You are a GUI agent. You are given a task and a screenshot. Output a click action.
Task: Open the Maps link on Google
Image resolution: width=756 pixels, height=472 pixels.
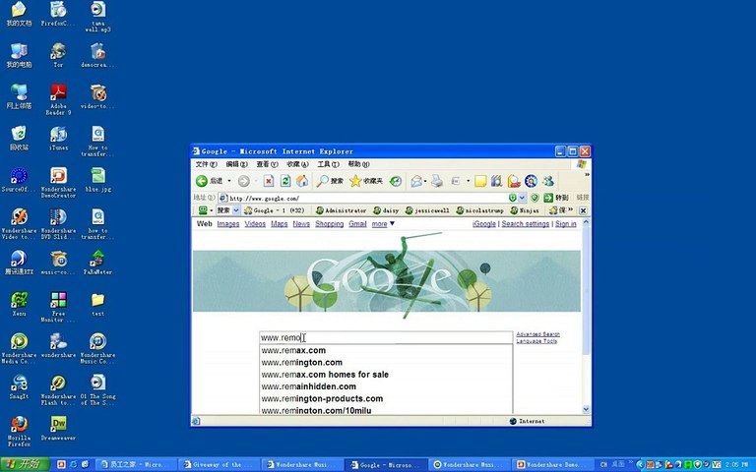tap(280, 224)
